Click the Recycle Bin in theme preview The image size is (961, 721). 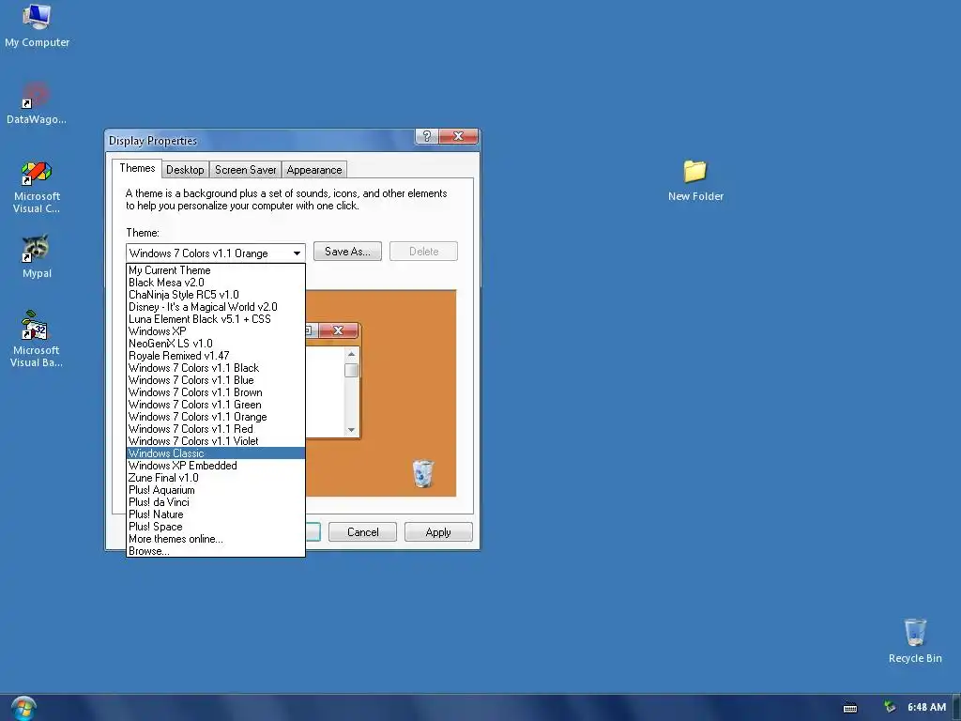423,473
